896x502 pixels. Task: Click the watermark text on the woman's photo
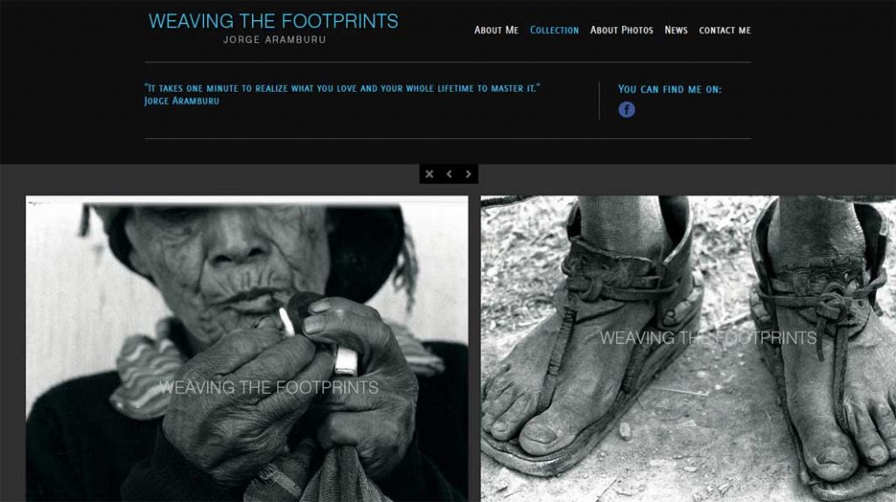269,387
